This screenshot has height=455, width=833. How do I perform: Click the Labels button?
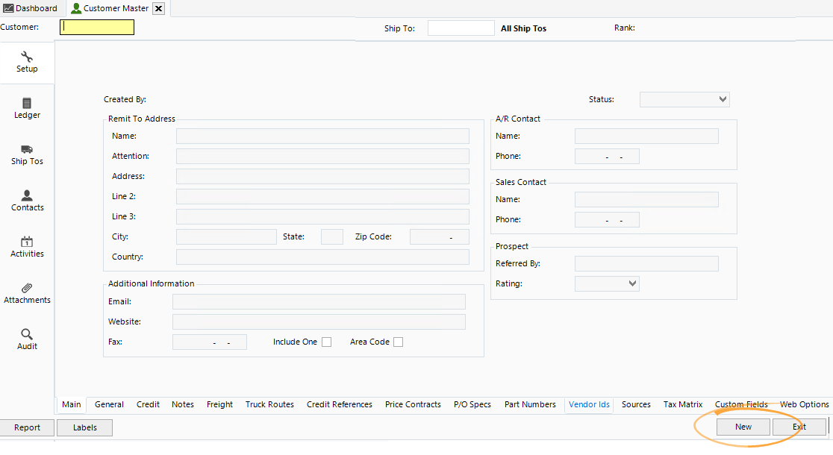click(85, 427)
